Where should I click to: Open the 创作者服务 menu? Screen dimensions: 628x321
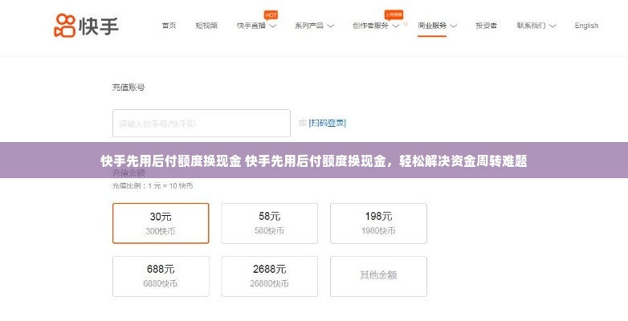[x=370, y=26]
